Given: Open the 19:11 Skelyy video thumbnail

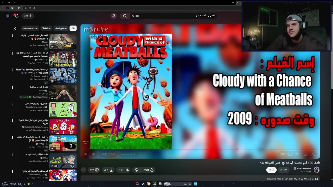Looking at the screenshot, I should pyautogui.click(x=63, y=143).
